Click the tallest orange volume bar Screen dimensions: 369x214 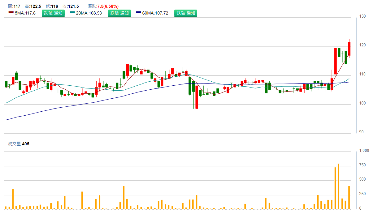click(x=339, y=186)
